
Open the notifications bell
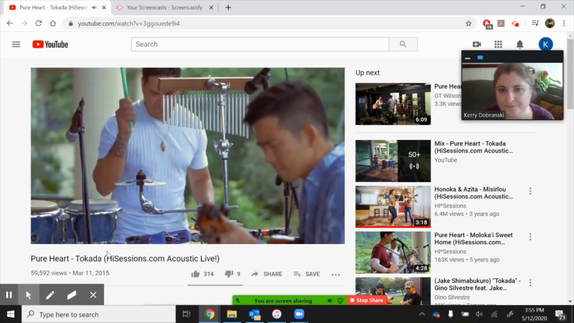(x=520, y=44)
